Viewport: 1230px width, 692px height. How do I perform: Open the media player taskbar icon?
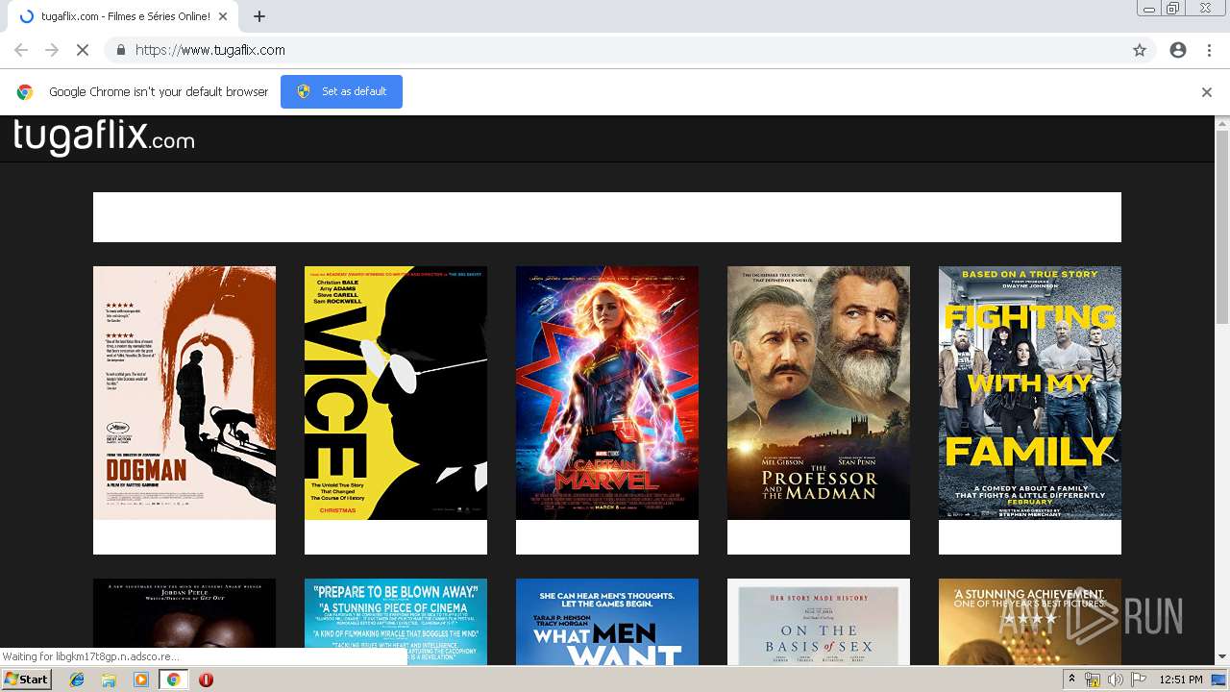(x=141, y=680)
